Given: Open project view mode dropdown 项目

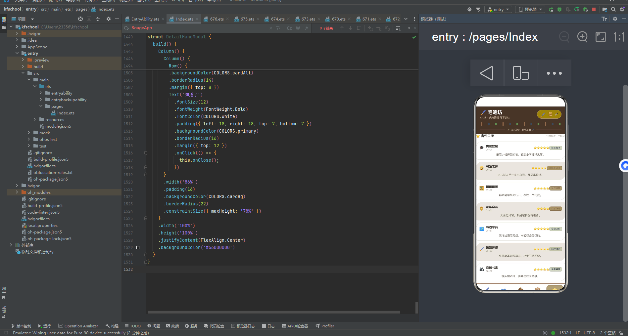Looking at the screenshot, I should [x=23, y=19].
